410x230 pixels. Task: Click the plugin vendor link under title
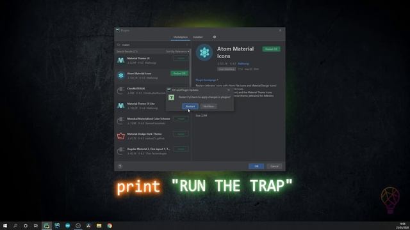(243, 64)
